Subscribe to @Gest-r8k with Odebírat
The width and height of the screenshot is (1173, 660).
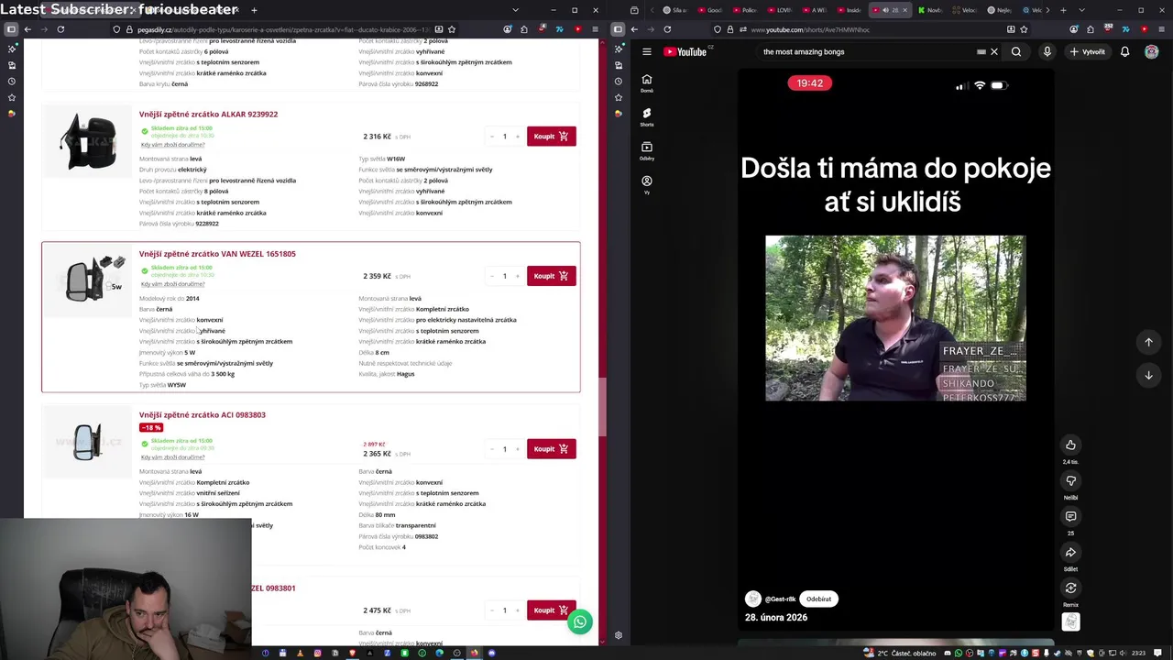tap(818, 599)
